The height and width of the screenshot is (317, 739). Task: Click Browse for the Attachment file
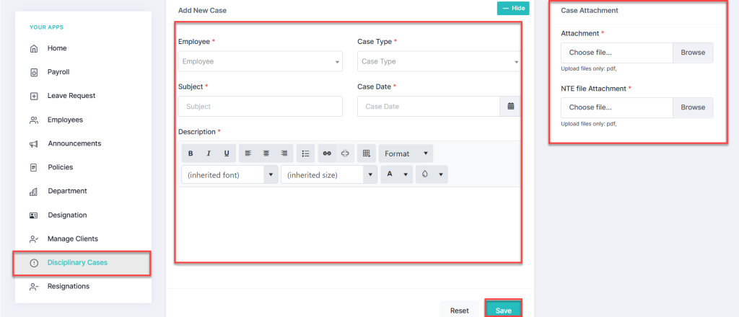tap(693, 53)
